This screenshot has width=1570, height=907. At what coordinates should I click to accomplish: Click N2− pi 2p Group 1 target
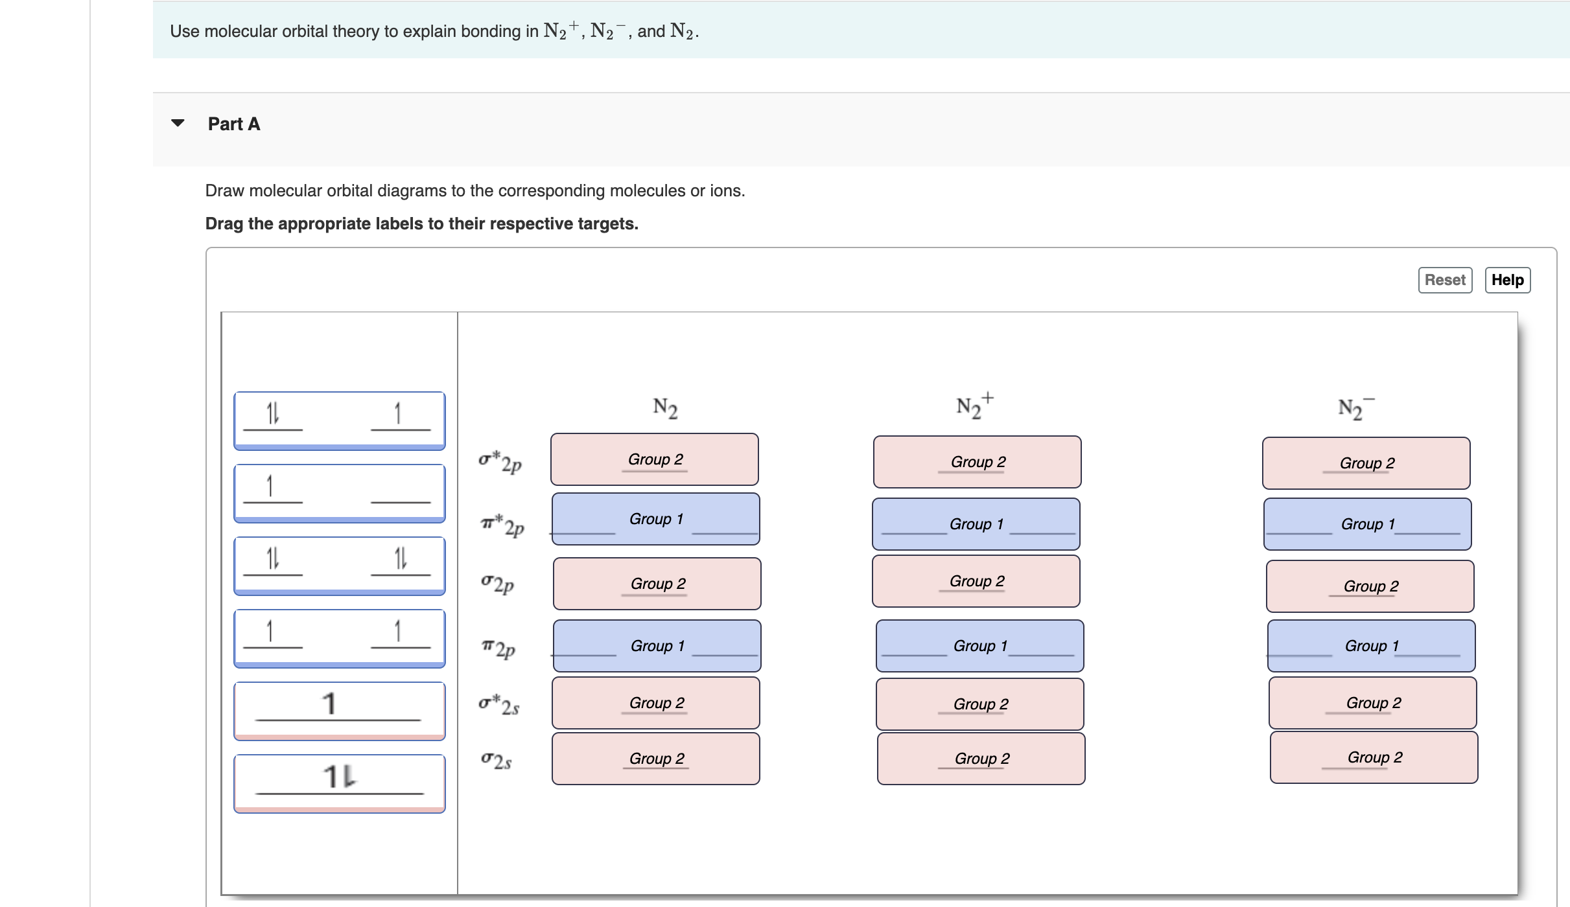click(x=1371, y=646)
